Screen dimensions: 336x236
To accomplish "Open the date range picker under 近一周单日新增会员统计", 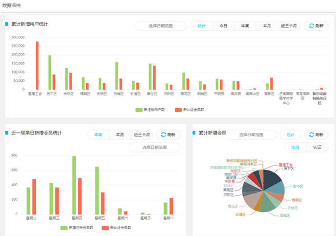I will [x=155, y=147].
